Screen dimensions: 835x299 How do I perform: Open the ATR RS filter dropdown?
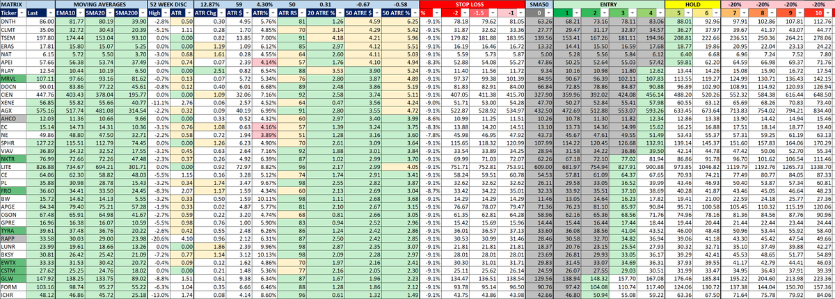[301, 13]
